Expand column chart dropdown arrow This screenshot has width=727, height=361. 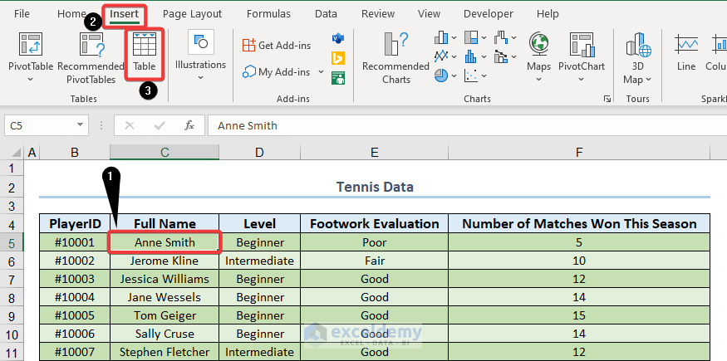click(454, 37)
